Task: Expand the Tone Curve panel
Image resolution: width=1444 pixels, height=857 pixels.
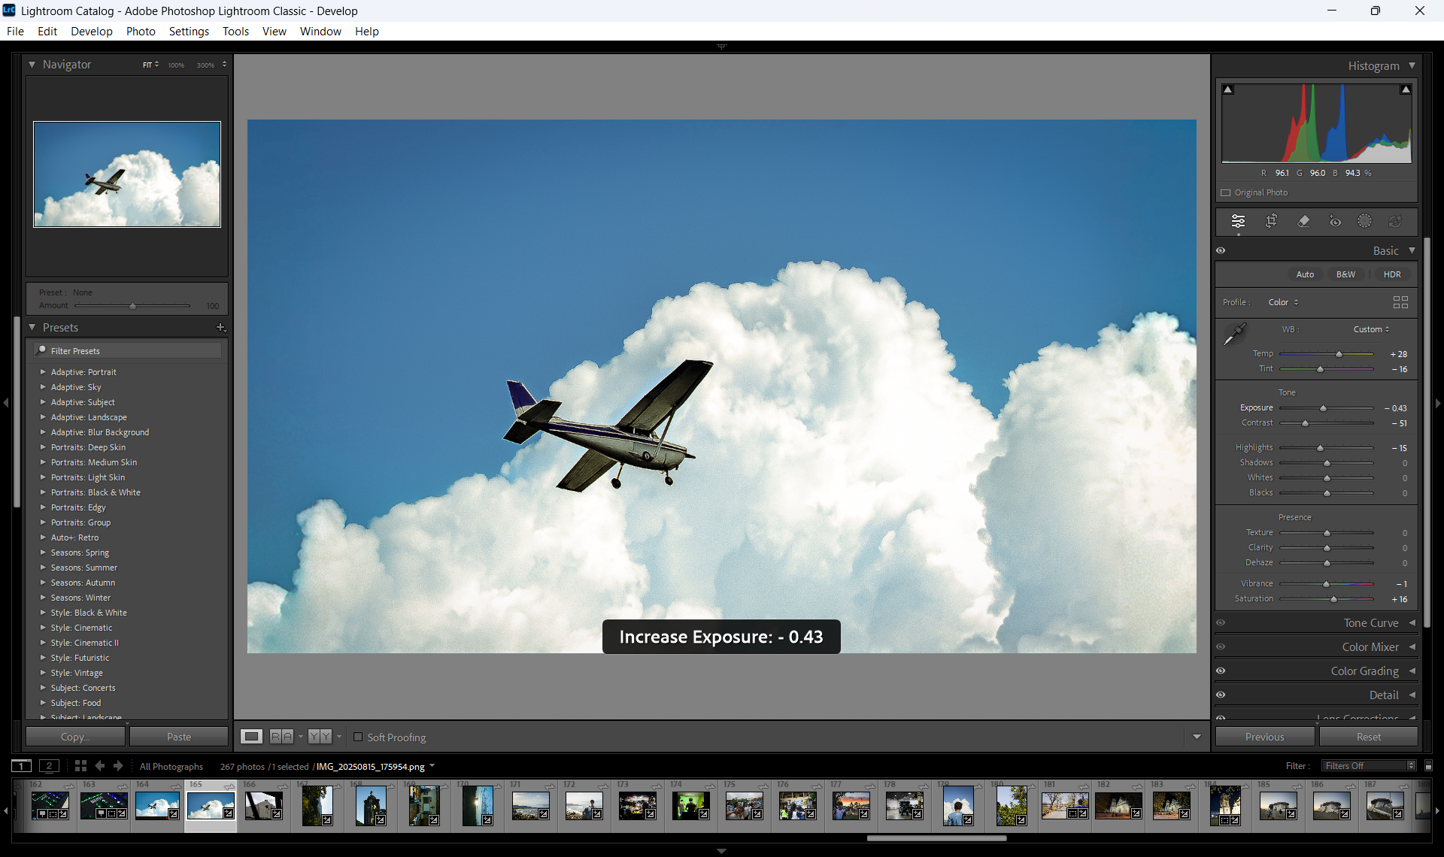Action: 1370,623
